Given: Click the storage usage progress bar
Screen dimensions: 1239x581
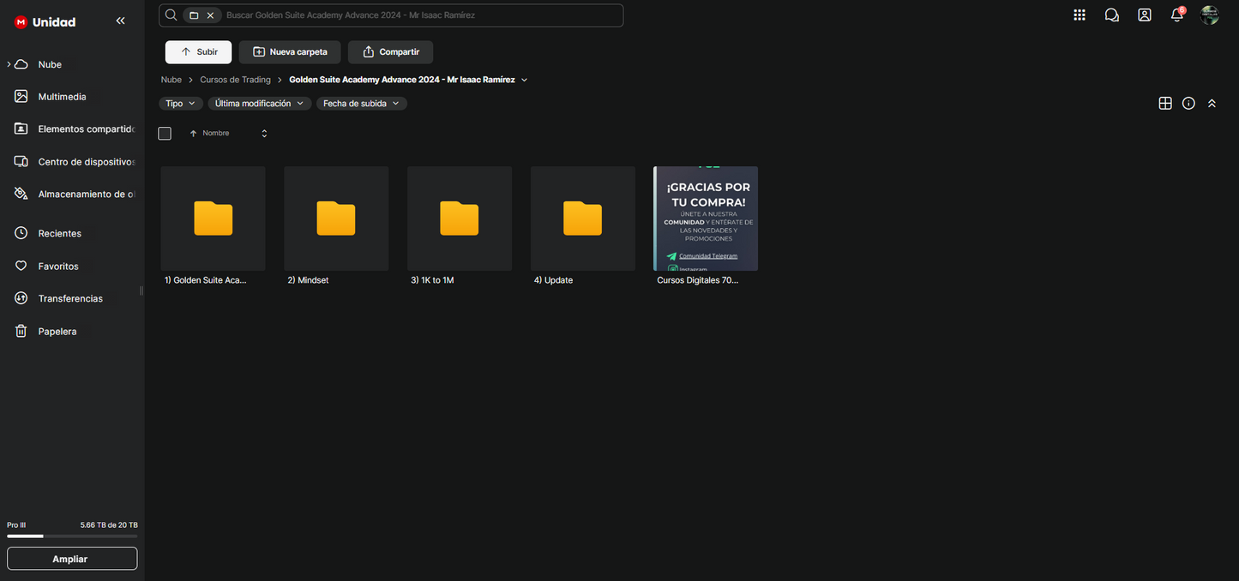Looking at the screenshot, I should (72, 536).
